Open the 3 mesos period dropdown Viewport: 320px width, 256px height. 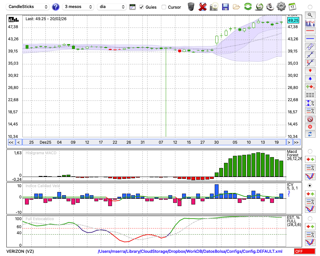coord(78,7)
